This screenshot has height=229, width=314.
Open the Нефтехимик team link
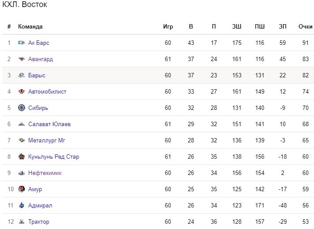point(45,173)
